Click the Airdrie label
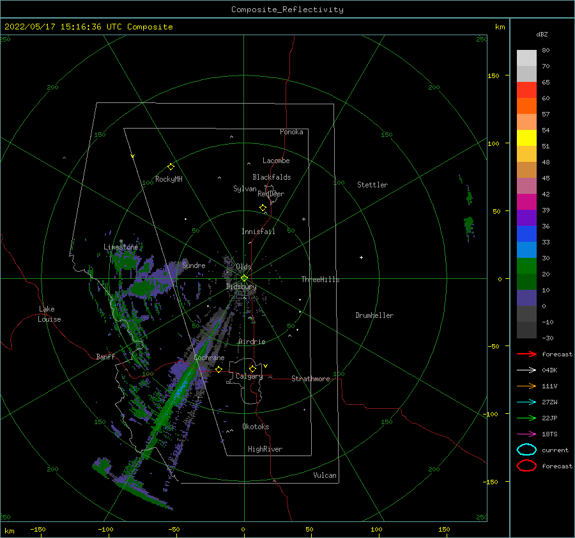Viewport: 575px width, 538px height. (252, 342)
